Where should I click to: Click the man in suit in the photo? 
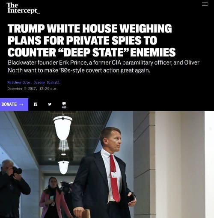(104, 172)
